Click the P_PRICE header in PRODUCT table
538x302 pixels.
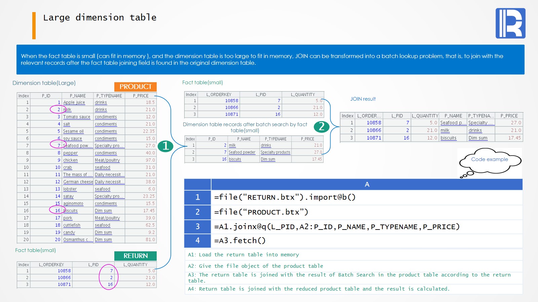(x=141, y=96)
